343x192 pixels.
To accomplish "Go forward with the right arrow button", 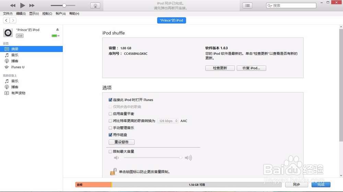I will coord(13,20).
